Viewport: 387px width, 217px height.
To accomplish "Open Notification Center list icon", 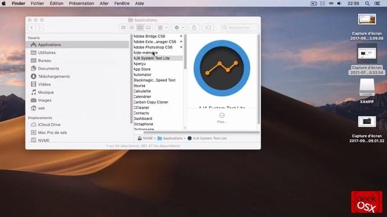I will [377, 4].
